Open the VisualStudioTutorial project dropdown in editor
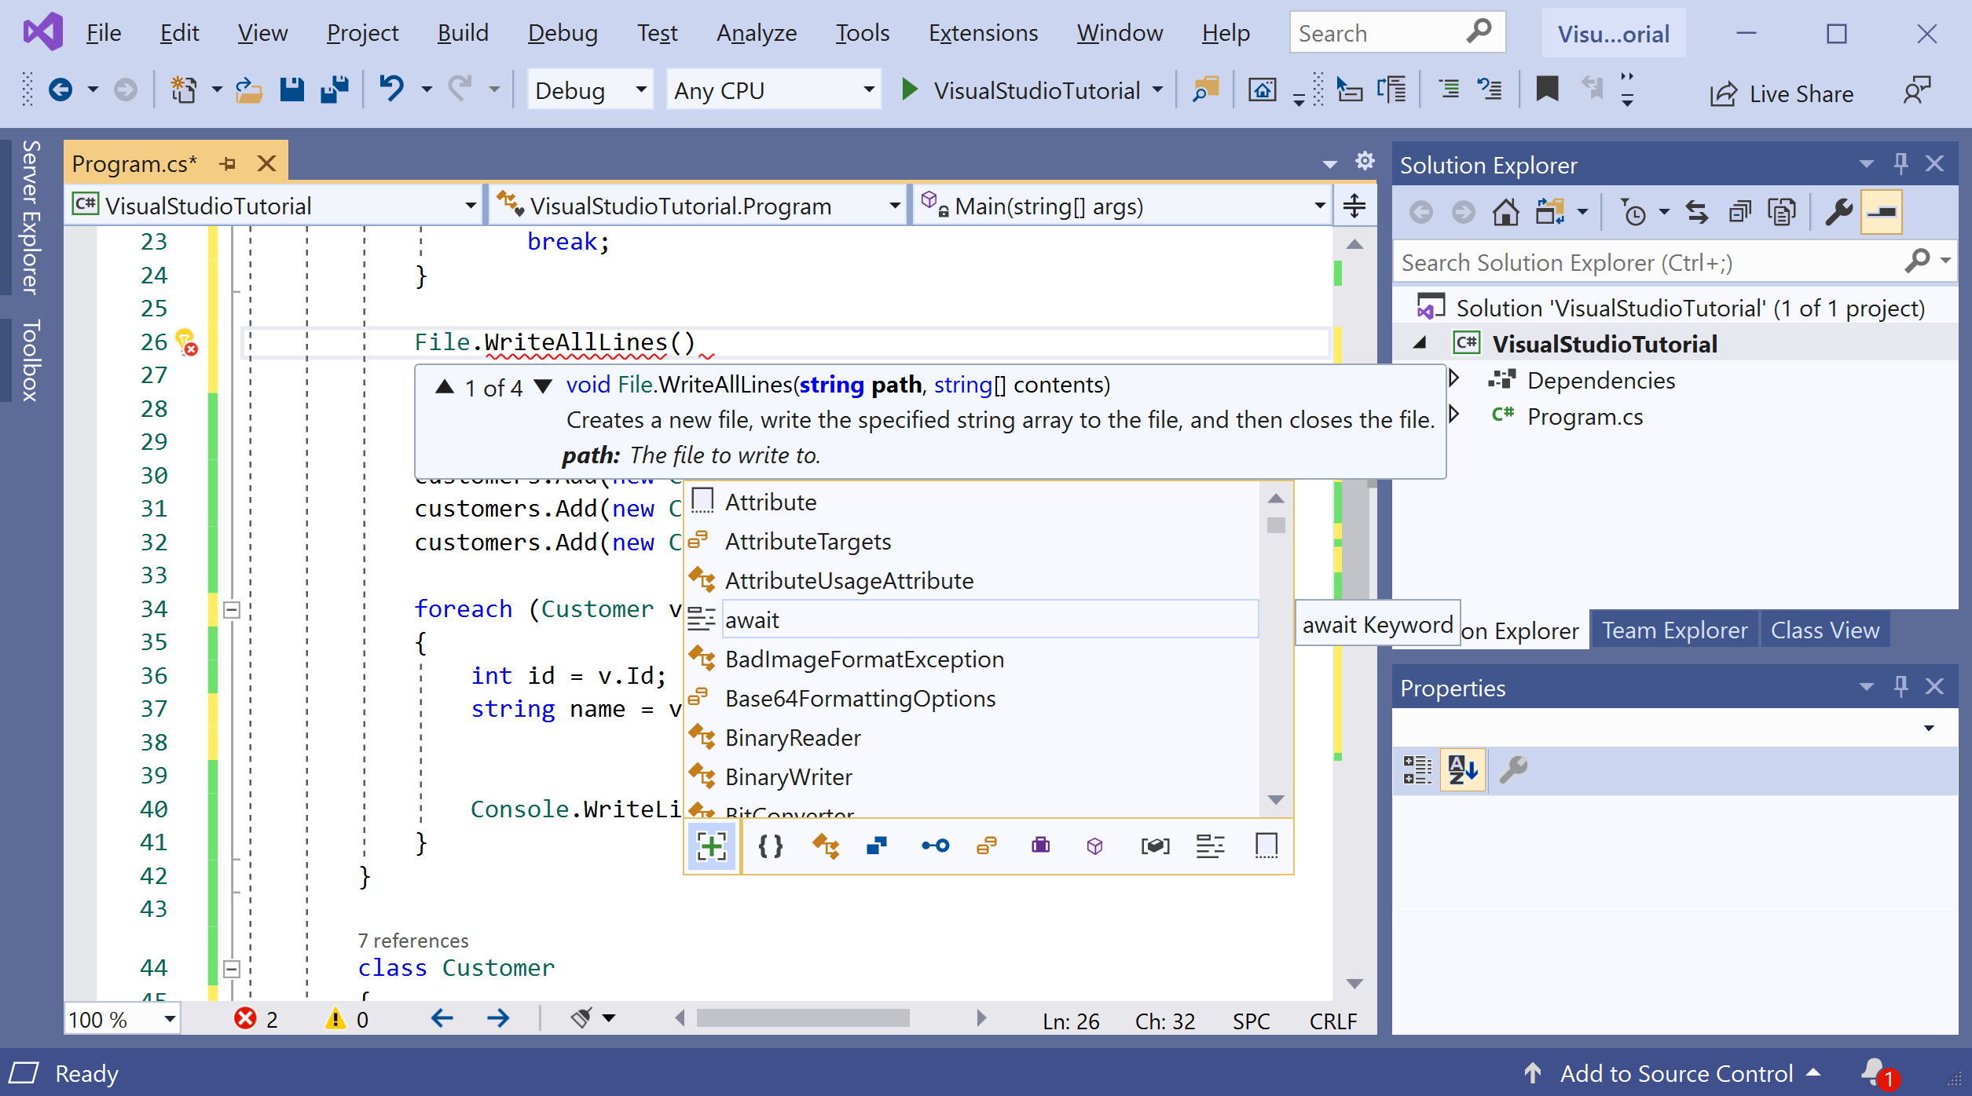The image size is (1972, 1096). (275, 206)
